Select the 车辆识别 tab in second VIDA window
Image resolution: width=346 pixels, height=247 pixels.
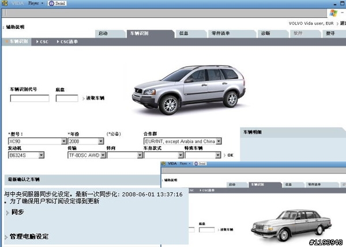[x=265, y=185]
